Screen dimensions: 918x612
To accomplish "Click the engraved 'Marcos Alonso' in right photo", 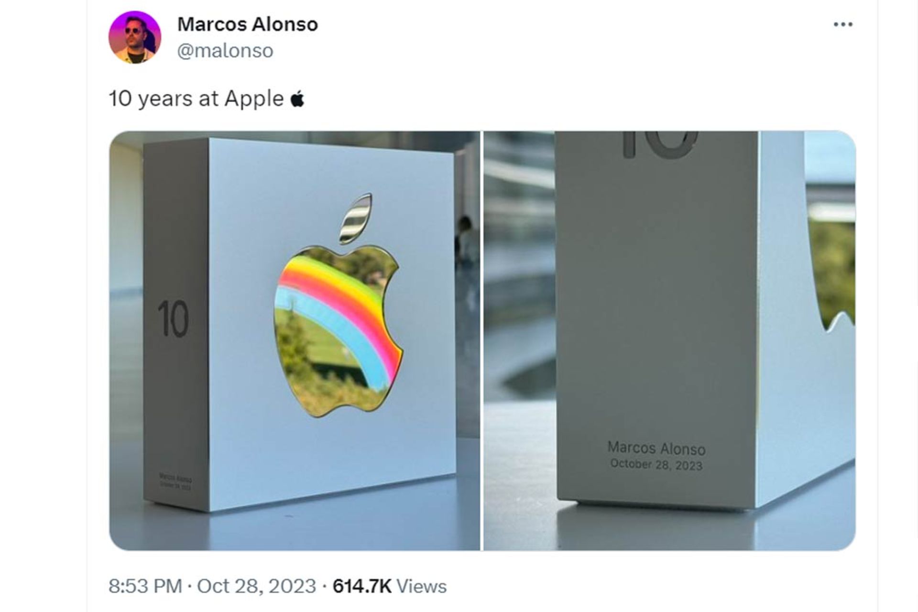I will coord(656,448).
